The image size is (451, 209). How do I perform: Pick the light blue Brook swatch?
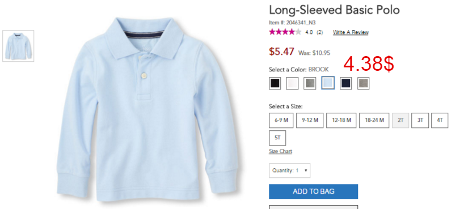pos(328,83)
